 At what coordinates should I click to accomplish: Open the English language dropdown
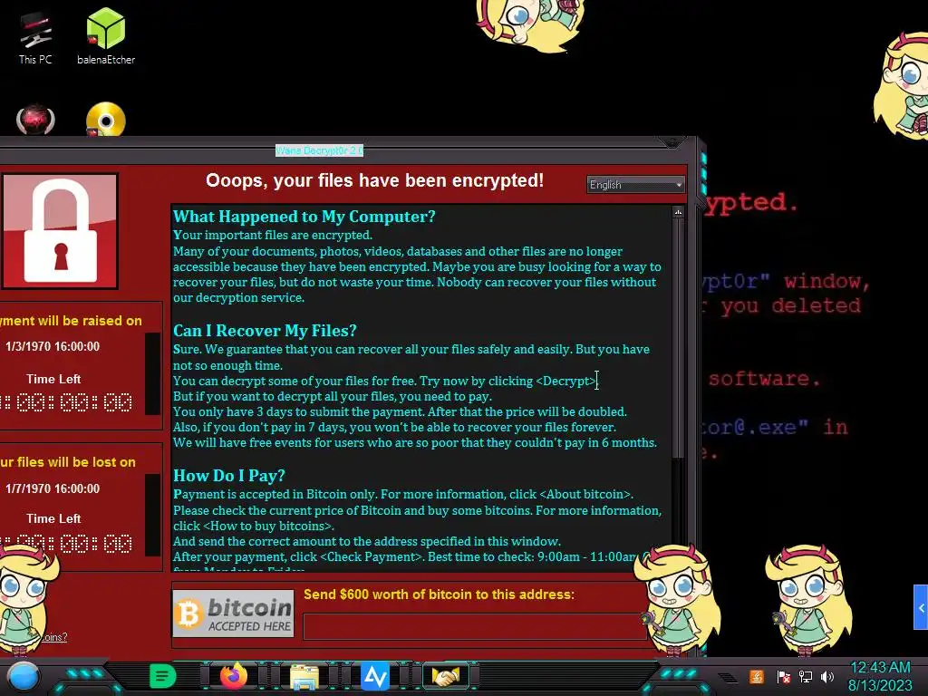(635, 185)
